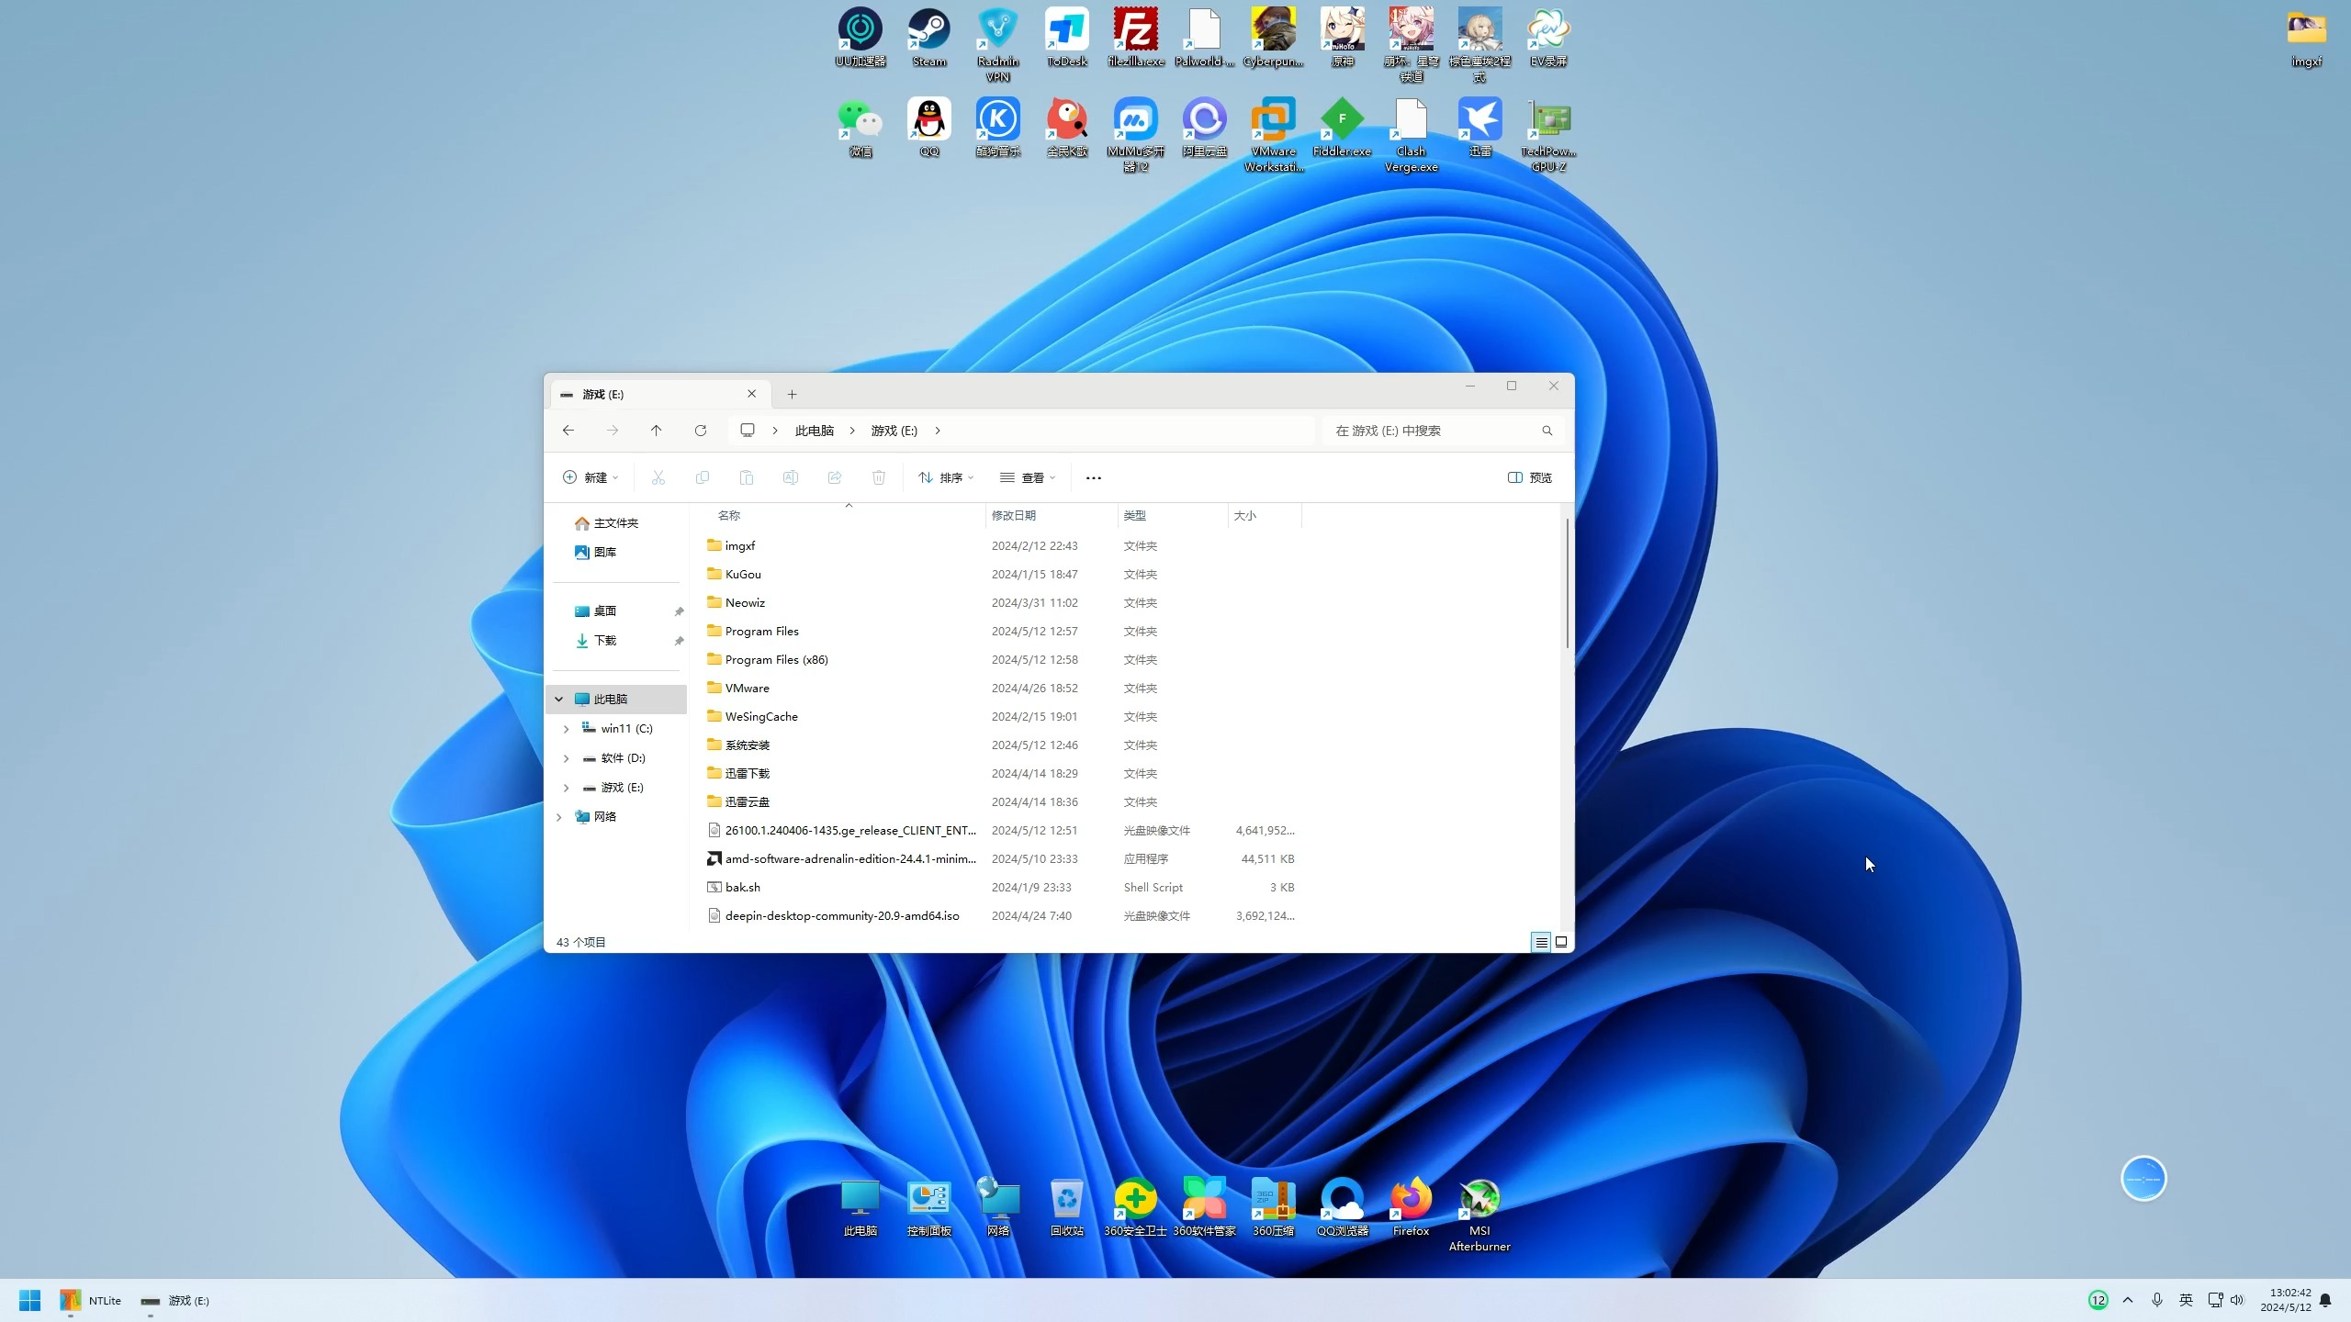Click the file list vertical scrollbar
Image resolution: width=2351 pixels, height=1322 pixels.
[x=1568, y=584]
